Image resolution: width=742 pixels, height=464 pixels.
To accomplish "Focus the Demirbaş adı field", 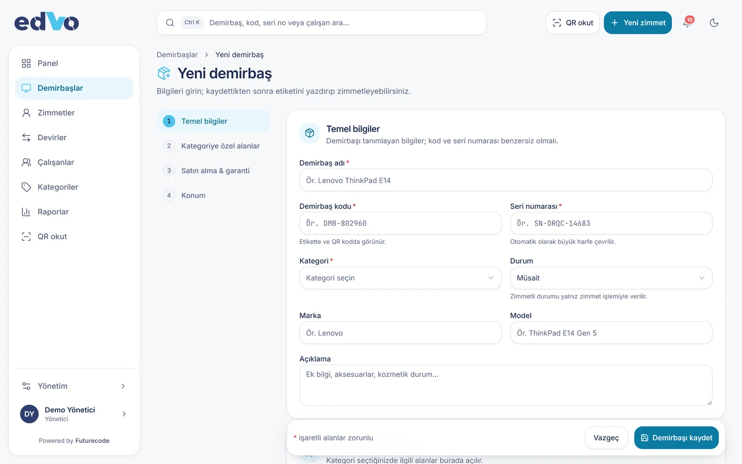I will coord(506,180).
